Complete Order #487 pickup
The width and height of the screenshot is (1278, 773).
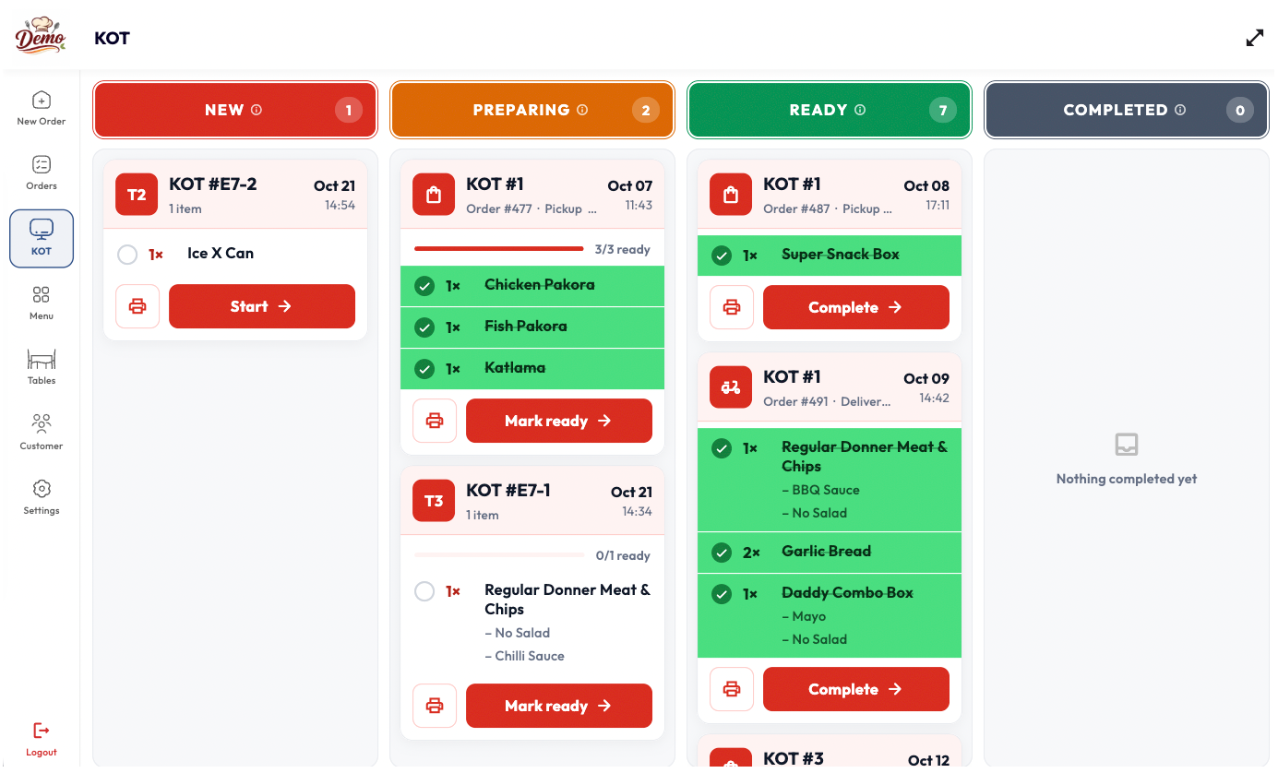pos(856,307)
